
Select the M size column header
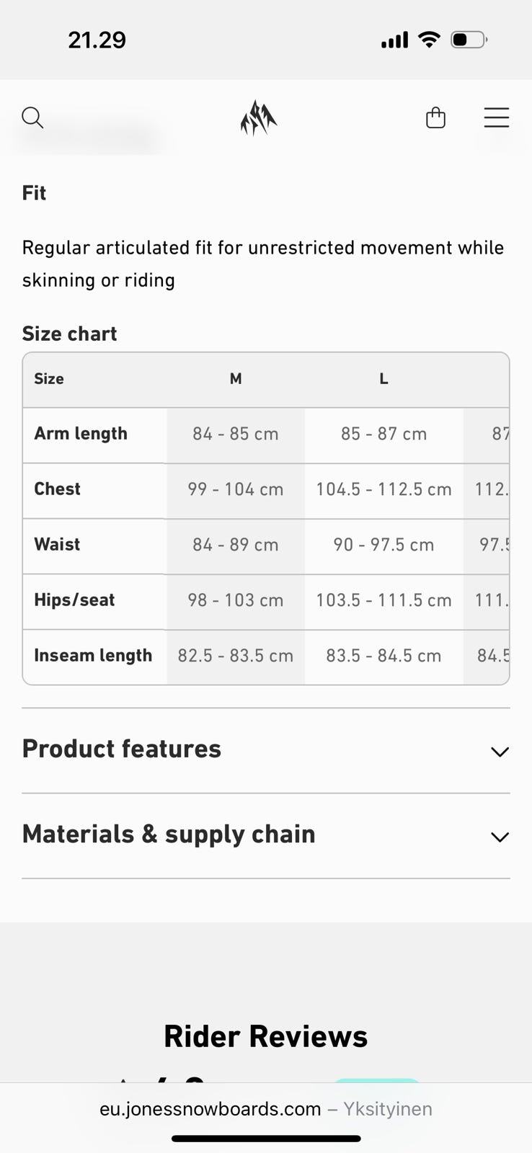coord(236,379)
